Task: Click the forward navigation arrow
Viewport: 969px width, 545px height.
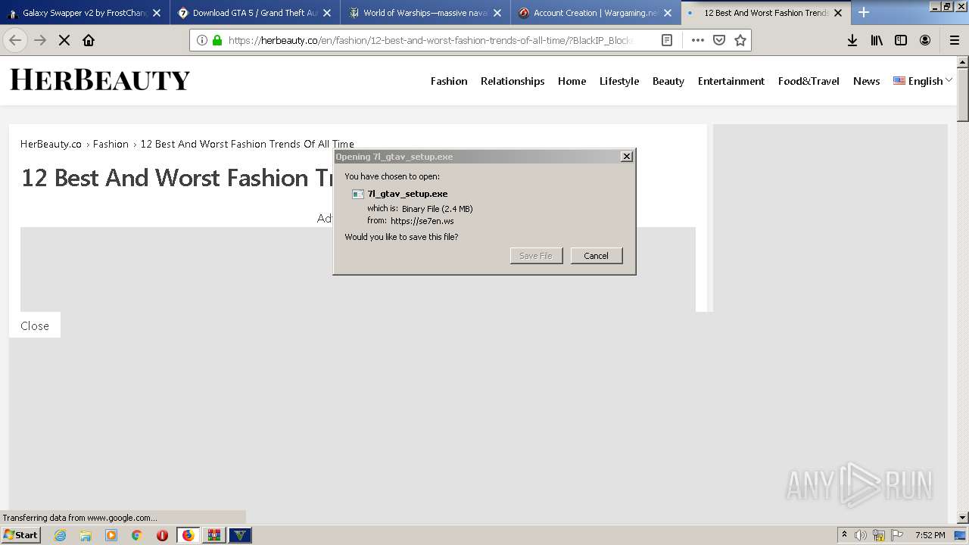Action: (x=40, y=41)
